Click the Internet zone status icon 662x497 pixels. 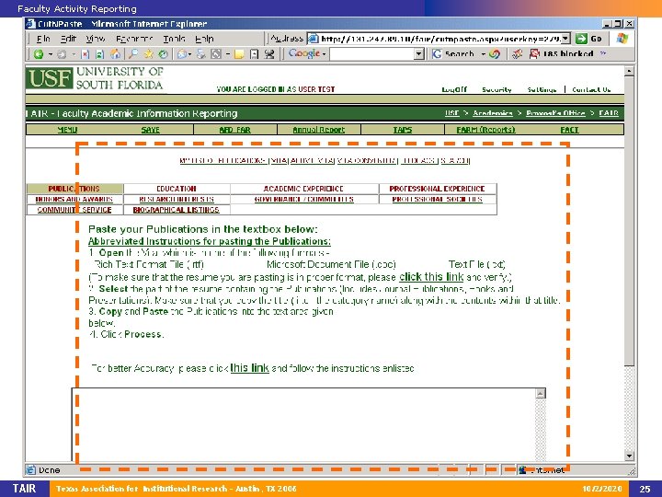tap(522, 469)
